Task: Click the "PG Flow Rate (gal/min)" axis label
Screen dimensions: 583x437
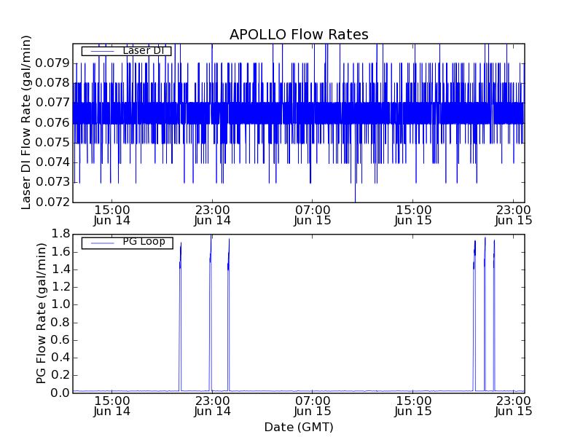Action: point(41,313)
